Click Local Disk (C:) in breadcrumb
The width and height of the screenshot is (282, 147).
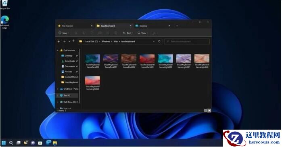coord(92,41)
